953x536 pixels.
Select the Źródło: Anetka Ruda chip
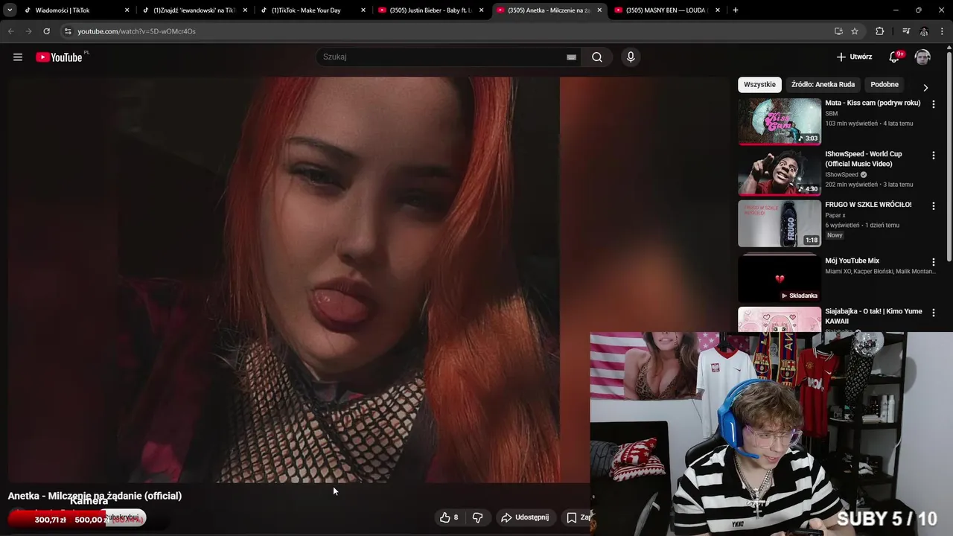coord(823,85)
